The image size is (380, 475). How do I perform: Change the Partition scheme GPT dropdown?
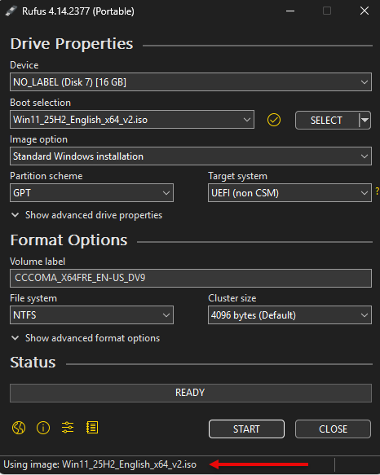91,192
